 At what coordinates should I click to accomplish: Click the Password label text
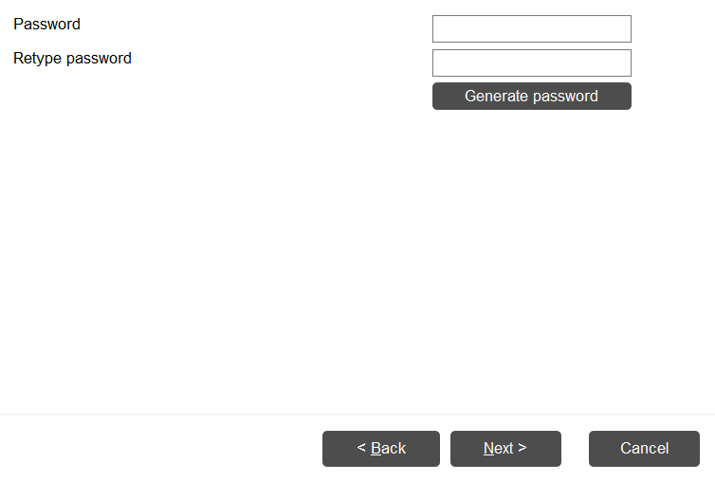point(46,24)
